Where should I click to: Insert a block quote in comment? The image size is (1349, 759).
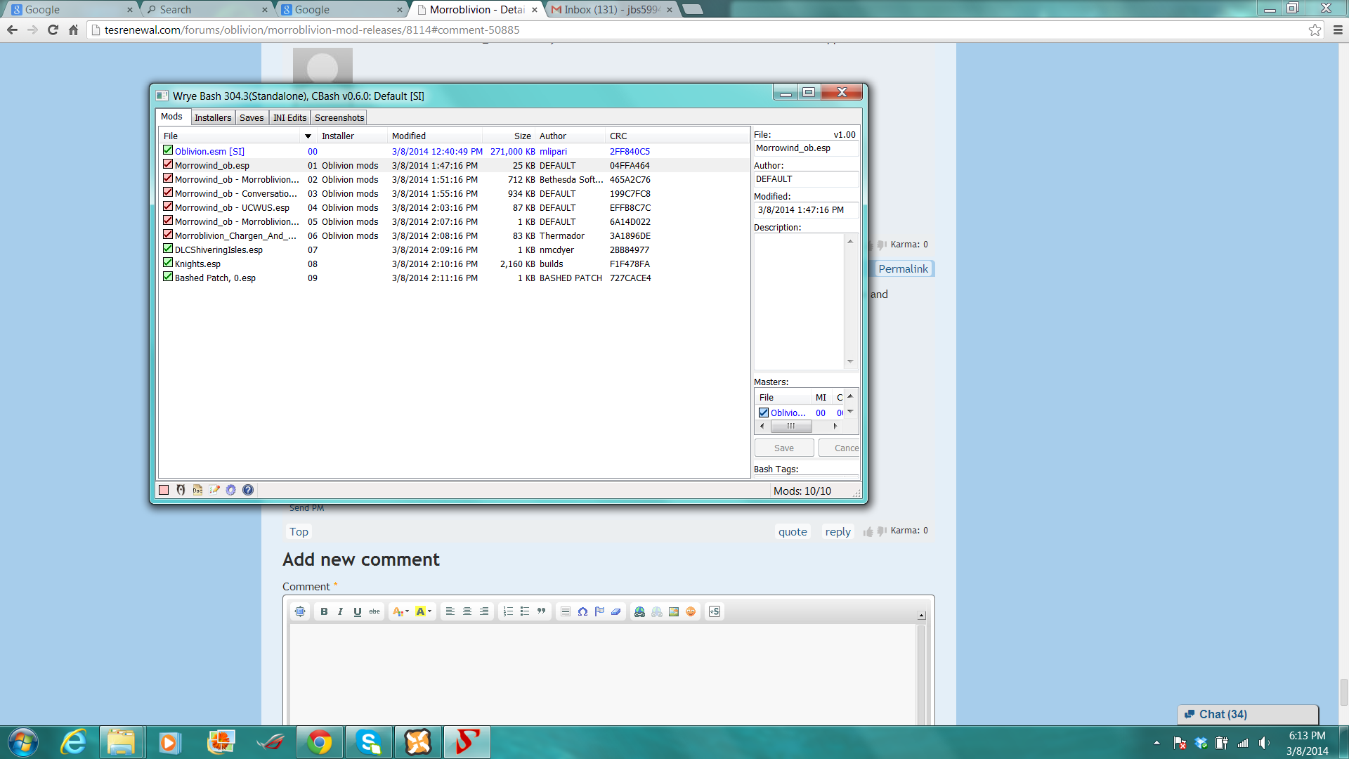click(542, 611)
